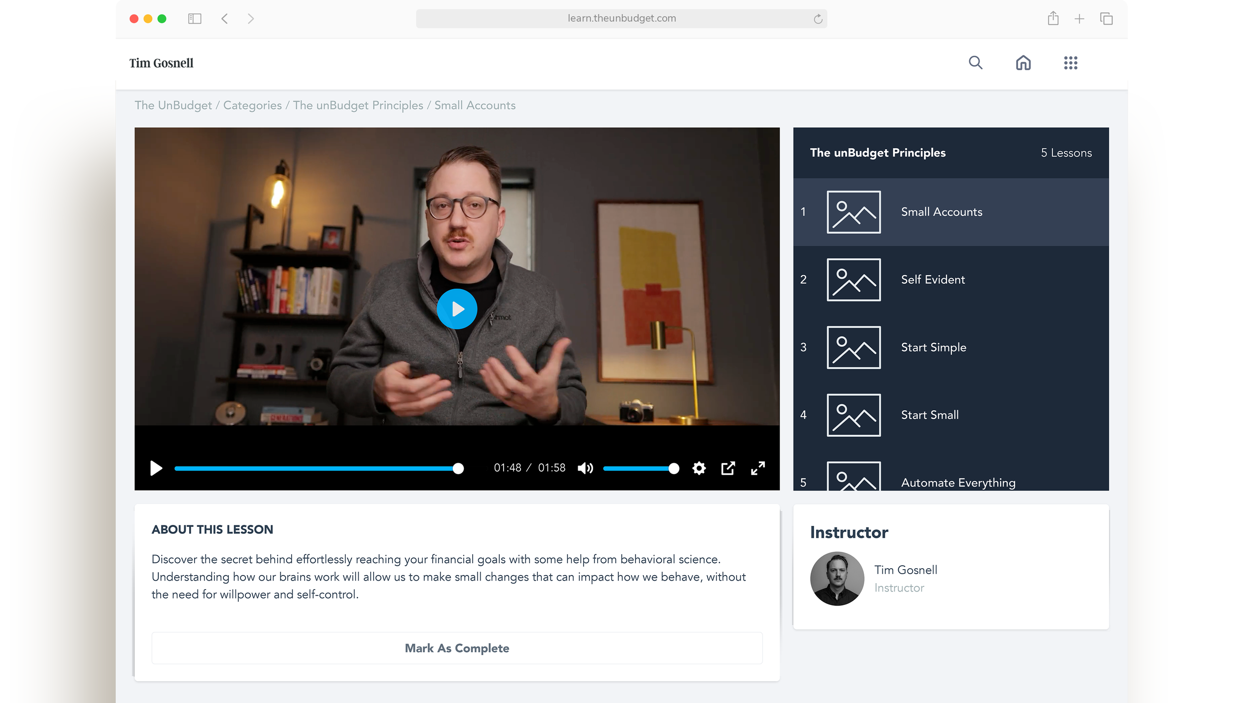Mute the video speaker icon
Viewport: 1244px width, 703px height.
[x=585, y=468]
